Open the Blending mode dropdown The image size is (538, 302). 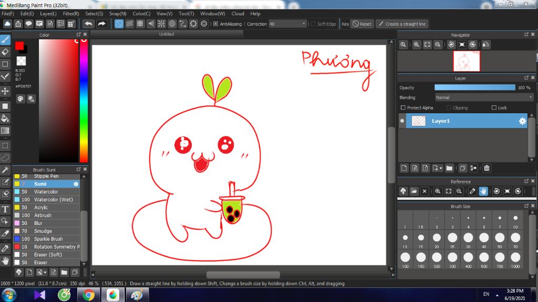coord(484,98)
